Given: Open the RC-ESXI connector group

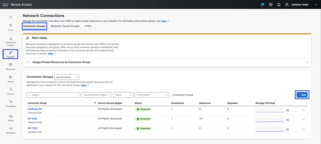Looking at the screenshot, I should pyautogui.click(x=32, y=118).
